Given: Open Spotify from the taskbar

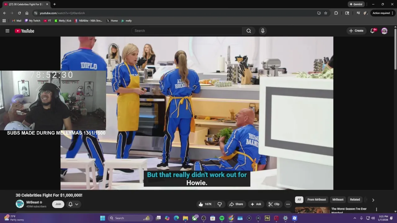Looking at the screenshot, I should [x=222, y=218].
